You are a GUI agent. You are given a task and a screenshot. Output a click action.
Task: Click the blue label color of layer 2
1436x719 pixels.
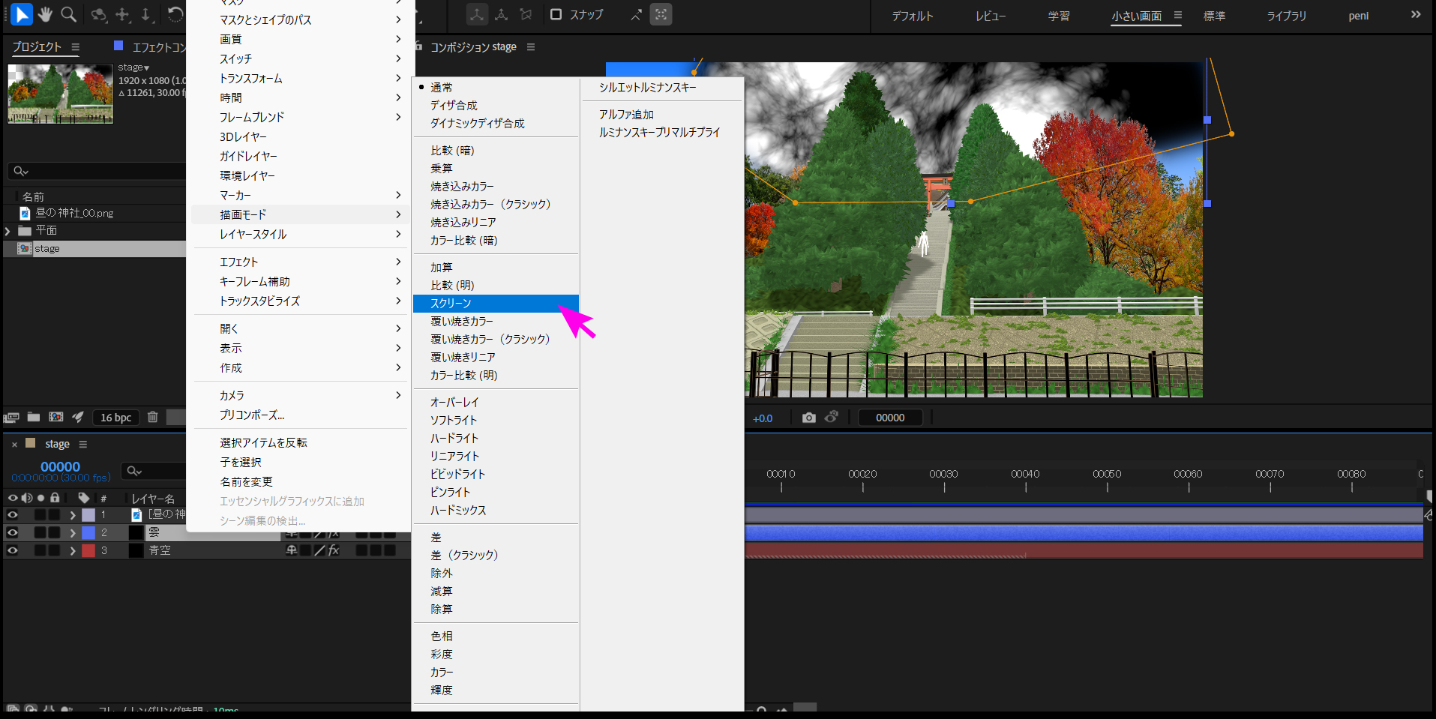[88, 532]
